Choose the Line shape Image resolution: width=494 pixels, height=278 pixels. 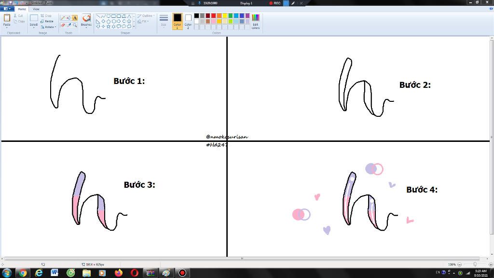click(x=98, y=16)
